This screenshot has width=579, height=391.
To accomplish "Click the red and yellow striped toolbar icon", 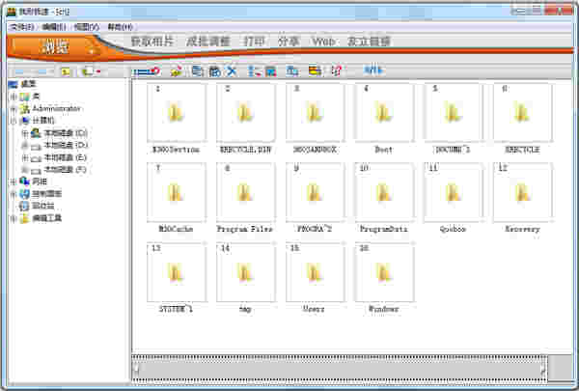I will (x=315, y=70).
